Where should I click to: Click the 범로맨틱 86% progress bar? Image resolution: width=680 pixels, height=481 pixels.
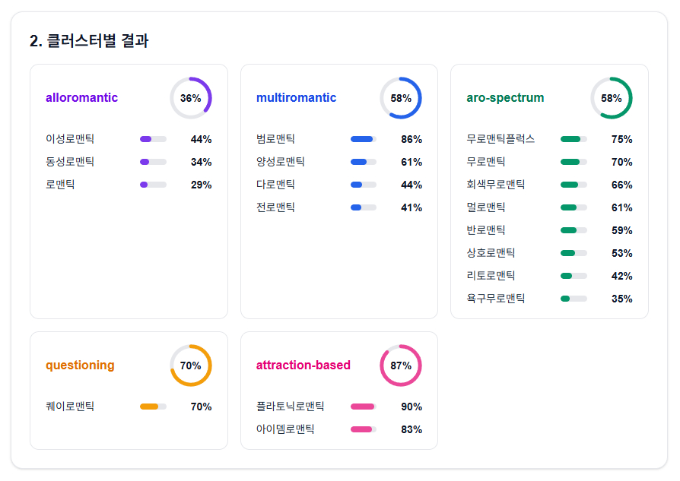(363, 139)
